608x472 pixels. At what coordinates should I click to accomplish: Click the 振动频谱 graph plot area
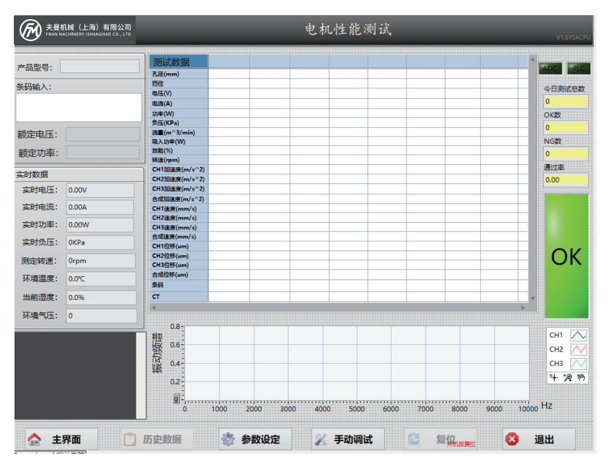pyautogui.click(x=357, y=363)
